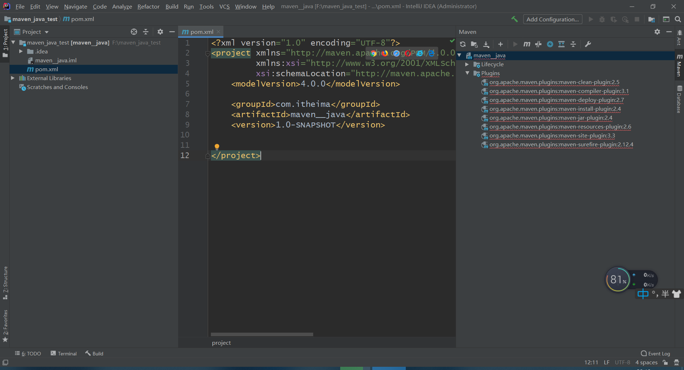Open Project Structure from the toolbar
The image size is (684, 370).
pyautogui.click(x=652, y=19)
